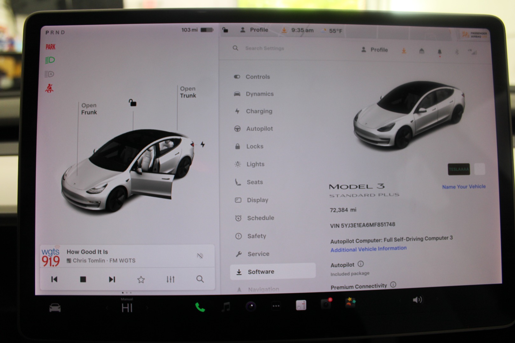Open car controls from bottom bar car icon

click(x=55, y=307)
